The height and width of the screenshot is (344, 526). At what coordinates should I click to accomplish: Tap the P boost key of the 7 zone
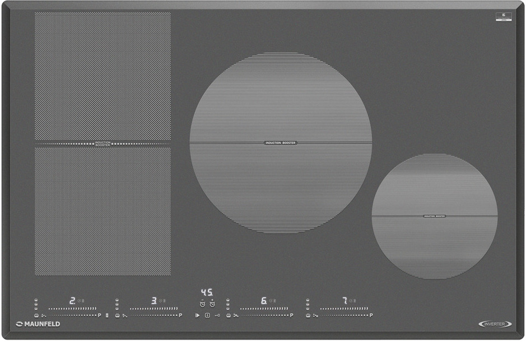(371, 315)
